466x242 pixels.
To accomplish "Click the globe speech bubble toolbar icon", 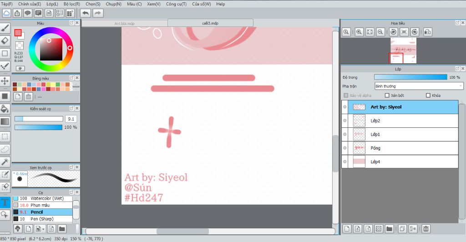I will (28, 13).
